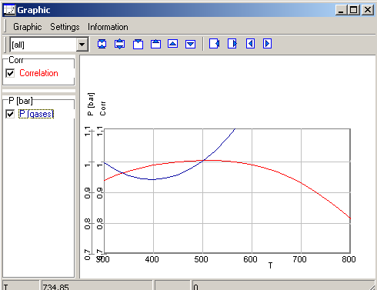This screenshot has height=290, width=377.
Task: Click the move right edge outward icon
Action: click(x=232, y=44)
